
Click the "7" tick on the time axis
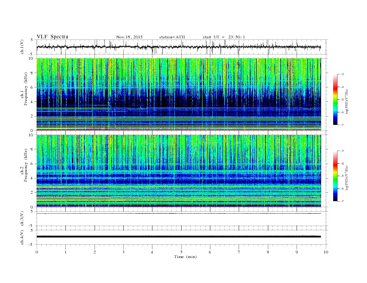coord(239,252)
